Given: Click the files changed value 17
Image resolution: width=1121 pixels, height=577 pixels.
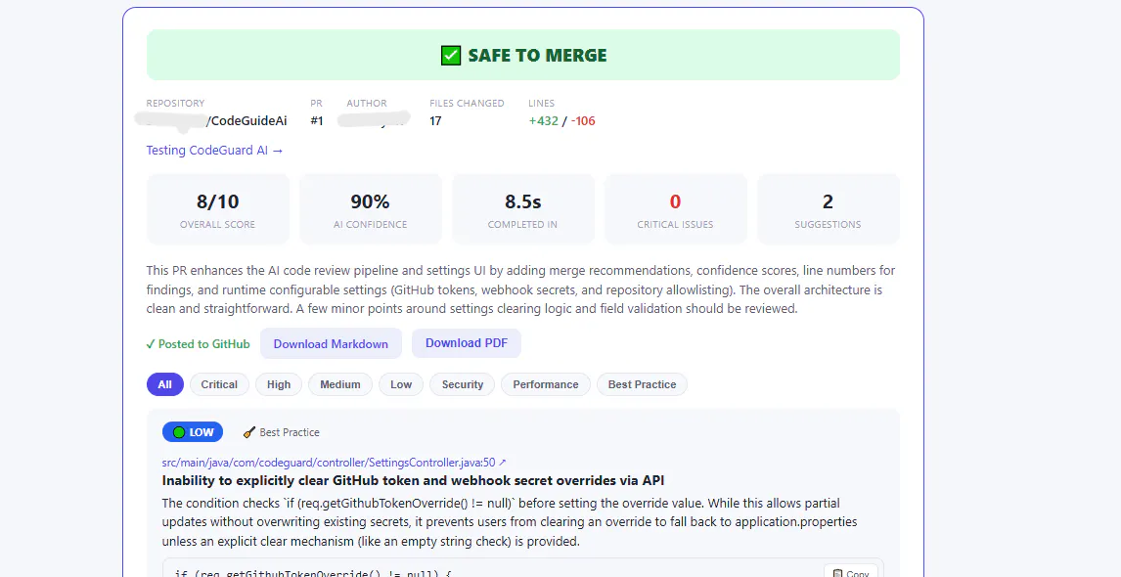Looking at the screenshot, I should coord(435,121).
